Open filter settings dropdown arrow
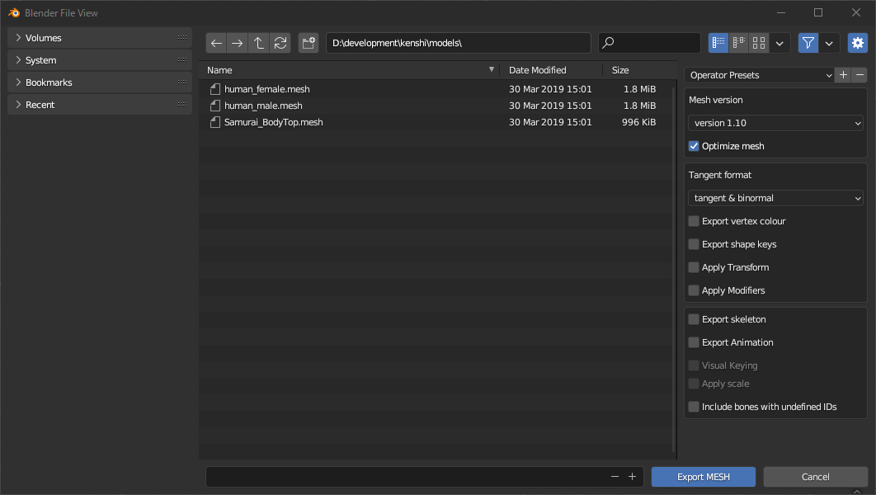This screenshot has width=876, height=495. tap(829, 43)
